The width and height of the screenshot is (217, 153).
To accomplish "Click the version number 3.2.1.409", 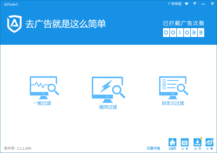I will pyautogui.click(x=24, y=149).
